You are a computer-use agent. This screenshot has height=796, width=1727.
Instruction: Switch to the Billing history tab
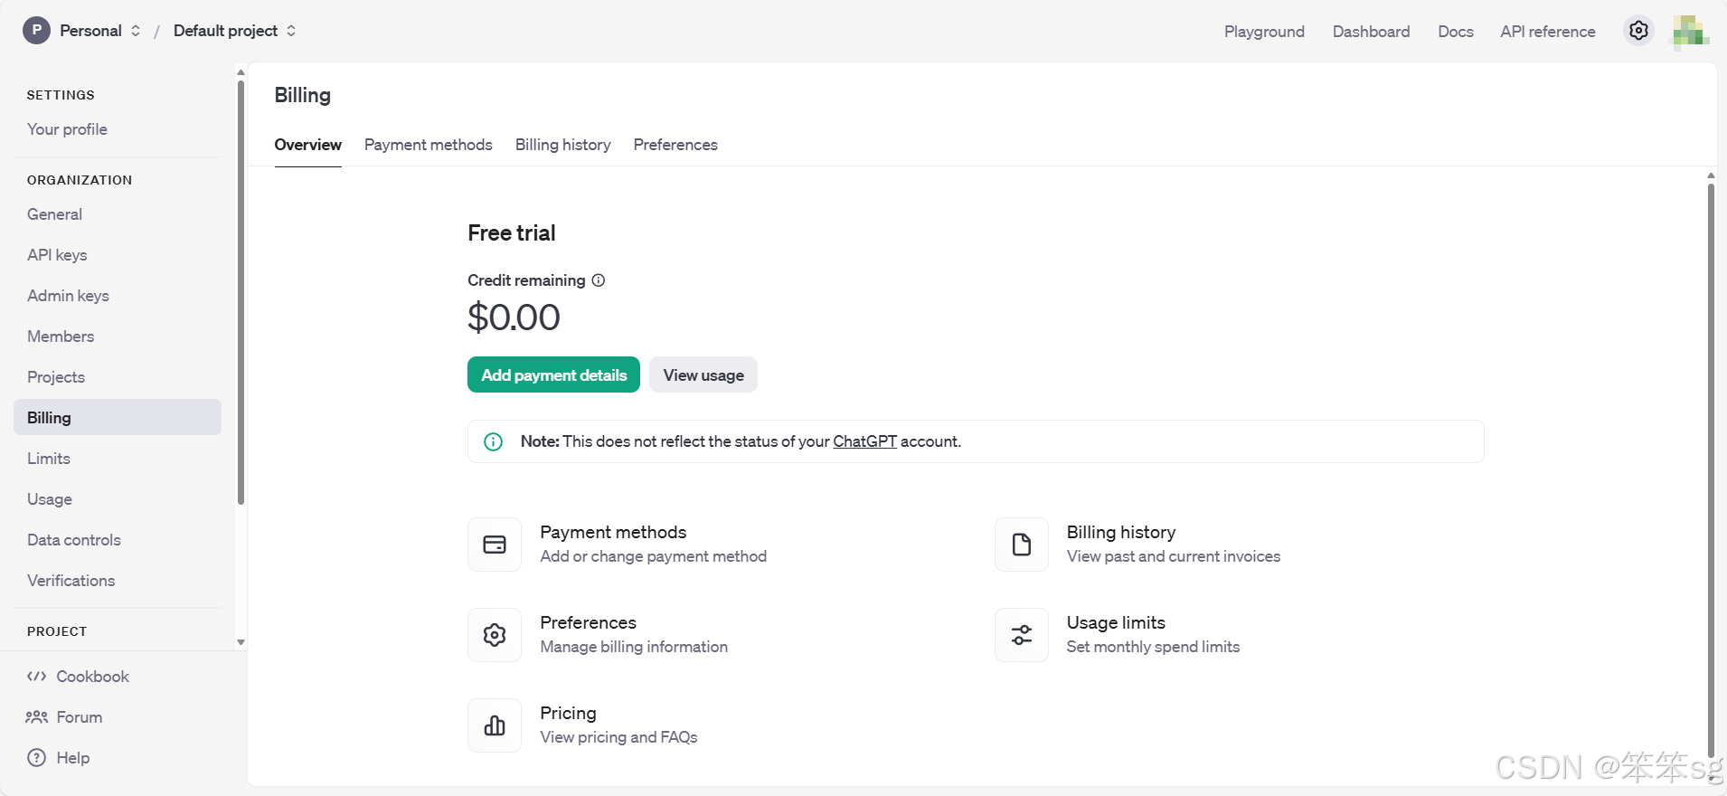(x=562, y=145)
